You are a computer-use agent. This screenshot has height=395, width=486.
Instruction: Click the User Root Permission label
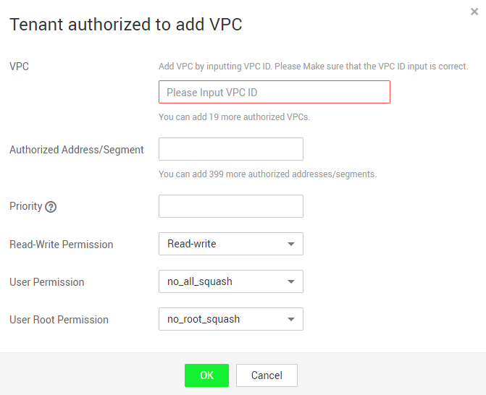[x=59, y=320]
